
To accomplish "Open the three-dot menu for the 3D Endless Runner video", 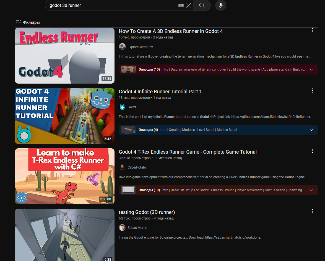I will pyautogui.click(x=313, y=30).
